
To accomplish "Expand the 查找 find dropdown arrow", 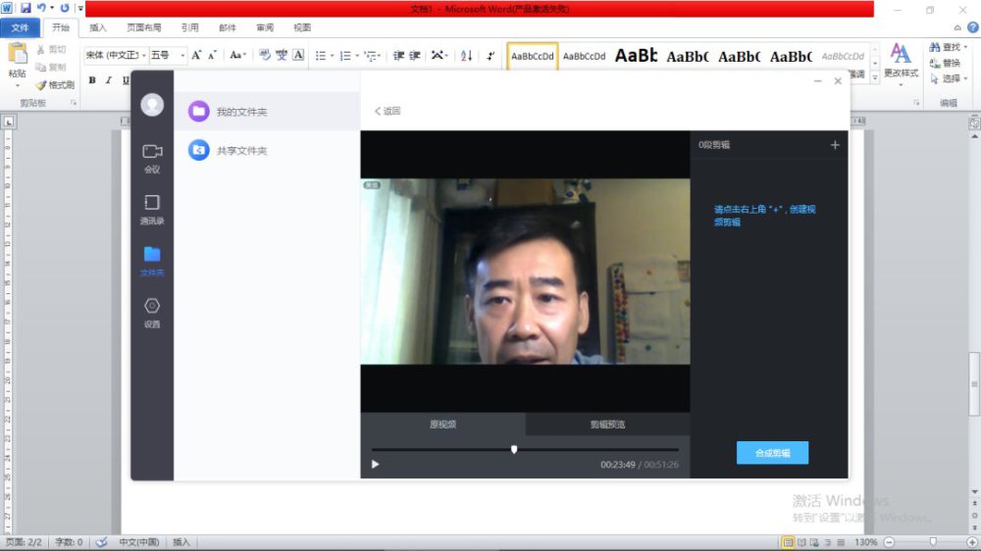I will tap(966, 47).
